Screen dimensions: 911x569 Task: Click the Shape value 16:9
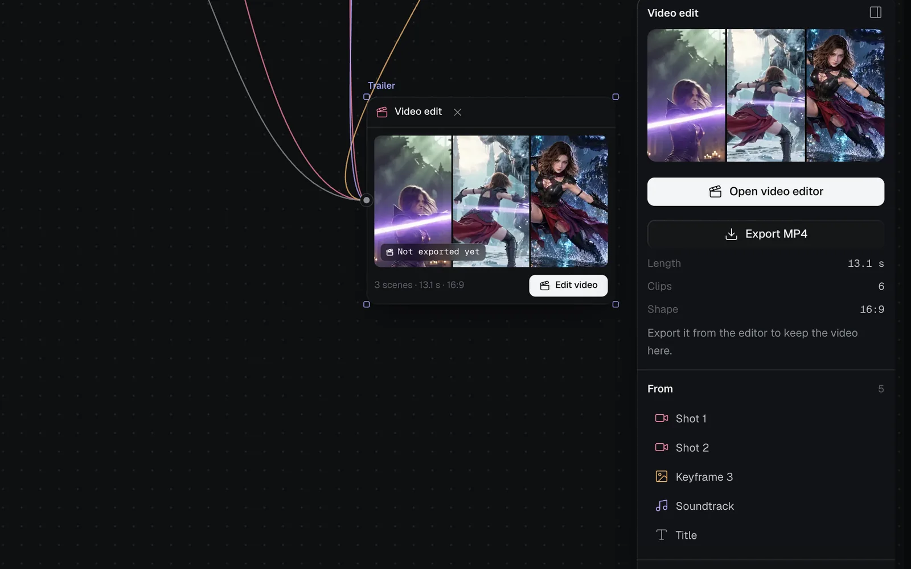[x=872, y=310]
